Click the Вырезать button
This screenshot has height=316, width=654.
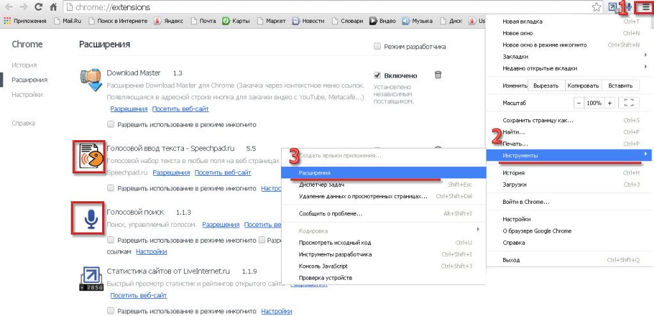click(547, 85)
